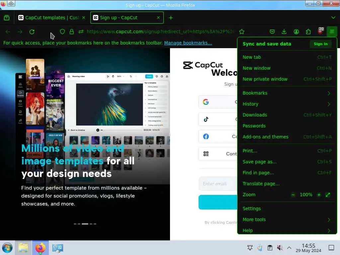Click the address bar URL field
The width and height of the screenshot is (340, 255).
[160, 32]
